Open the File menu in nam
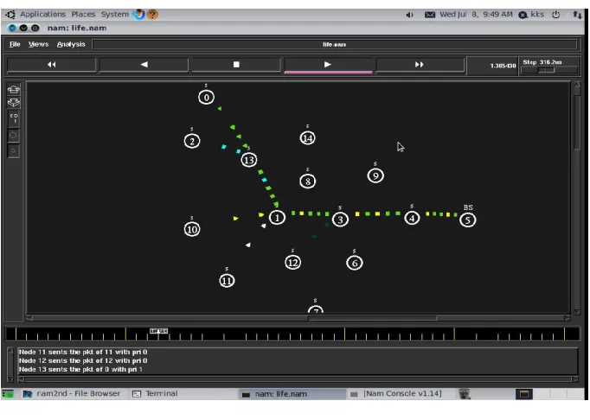 15,44
